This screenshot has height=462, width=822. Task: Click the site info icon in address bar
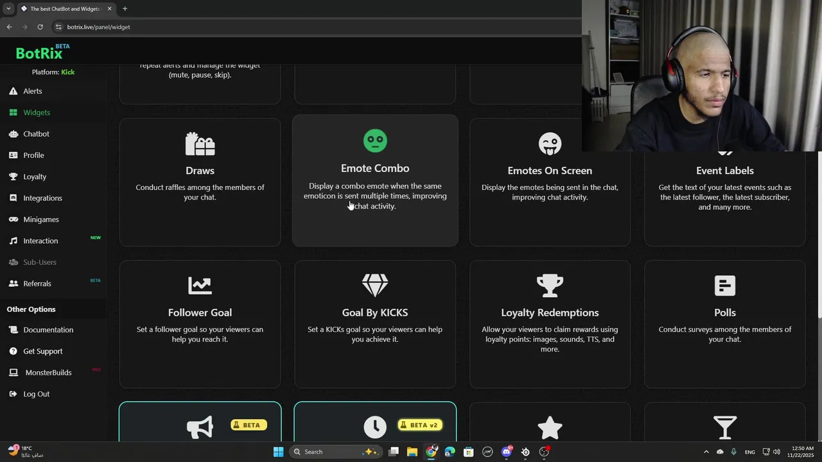click(x=59, y=27)
